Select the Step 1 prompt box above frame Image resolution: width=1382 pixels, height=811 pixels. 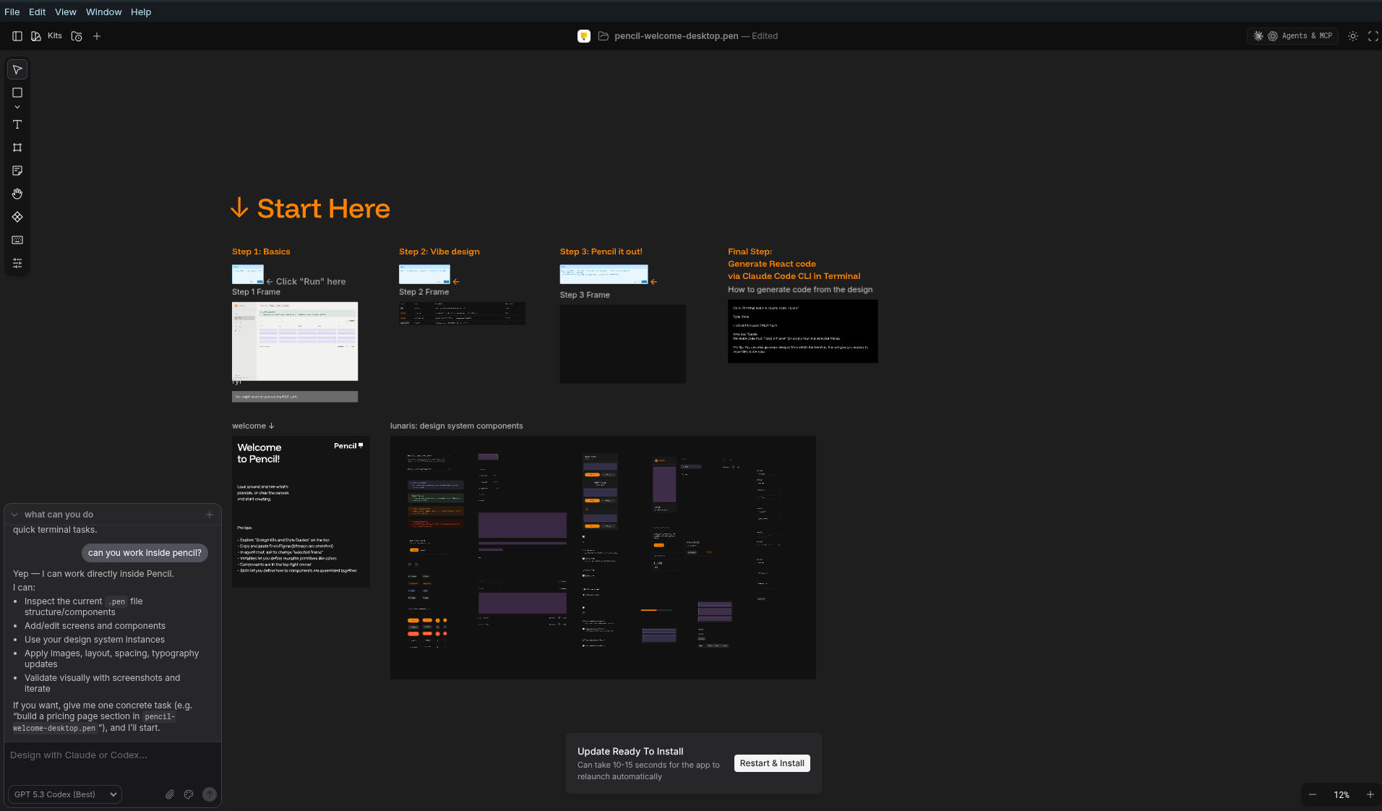coord(248,274)
